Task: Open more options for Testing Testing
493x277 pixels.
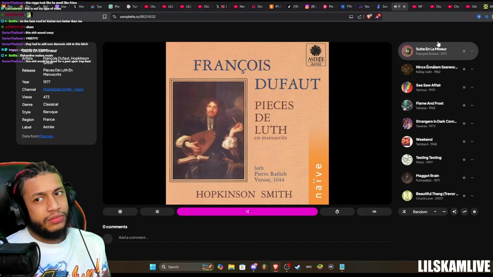Action: 472,160
